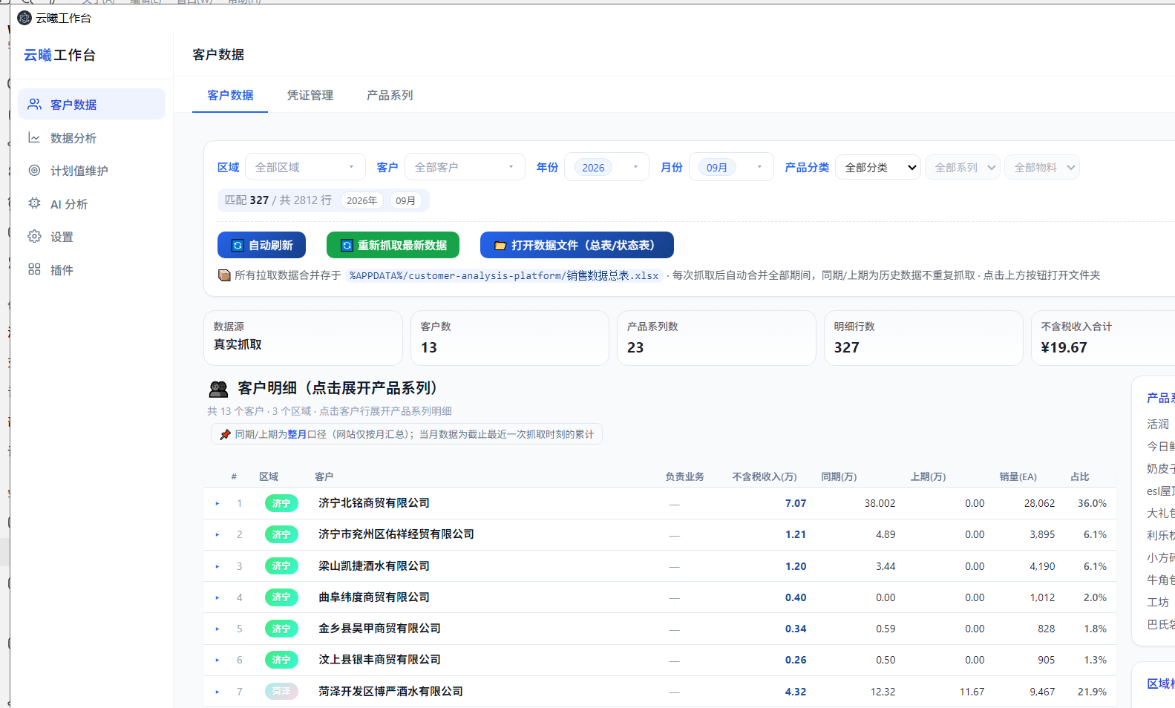Click the 菏泽 region tag in row 7

(281, 692)
